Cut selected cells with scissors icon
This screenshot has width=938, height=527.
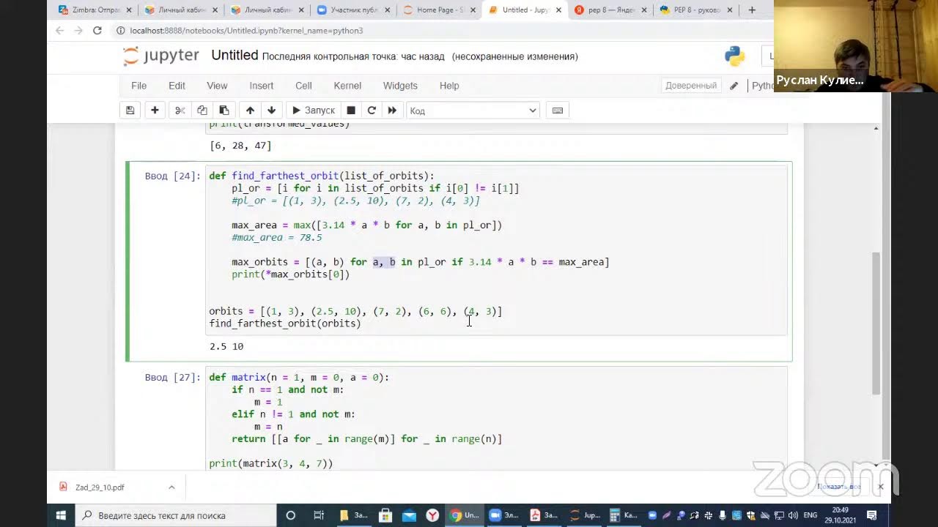(180, 111)
